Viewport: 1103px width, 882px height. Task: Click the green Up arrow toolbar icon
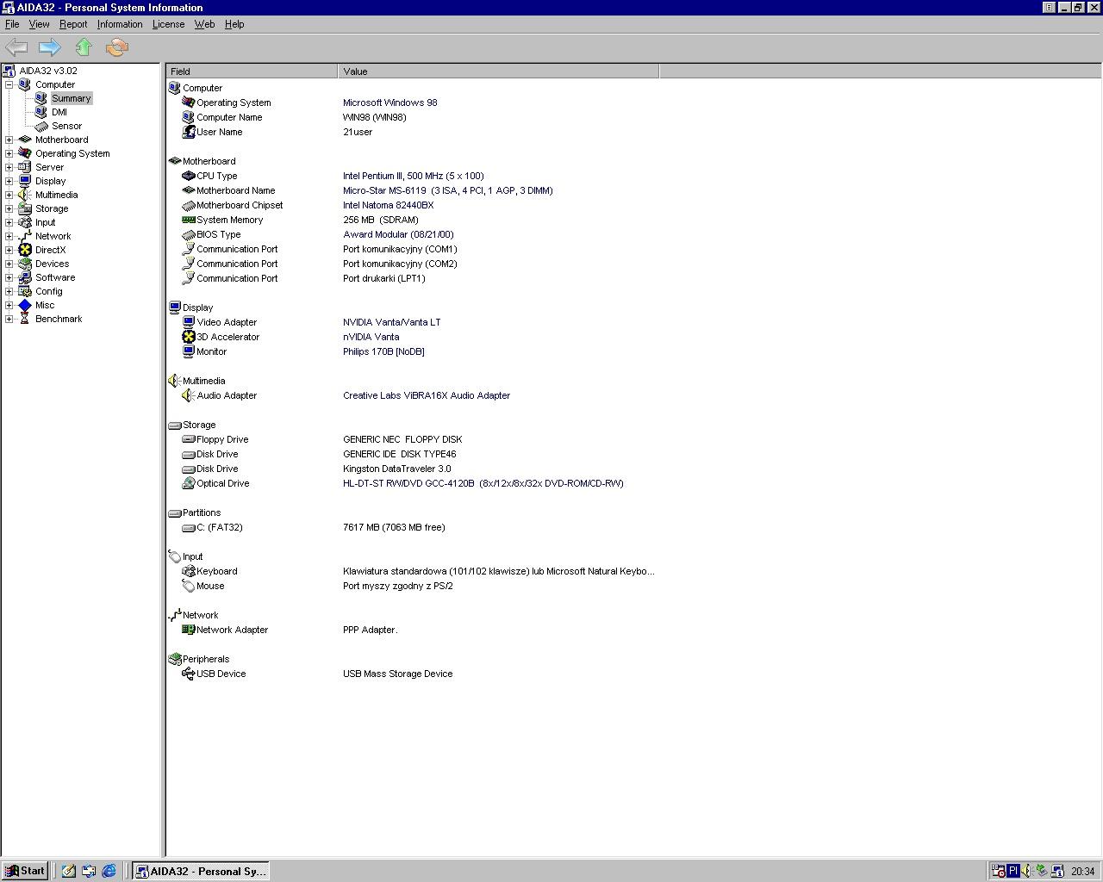click(84, 47)
